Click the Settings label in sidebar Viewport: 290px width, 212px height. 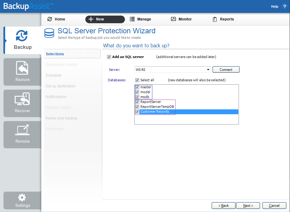coord(23,205)
